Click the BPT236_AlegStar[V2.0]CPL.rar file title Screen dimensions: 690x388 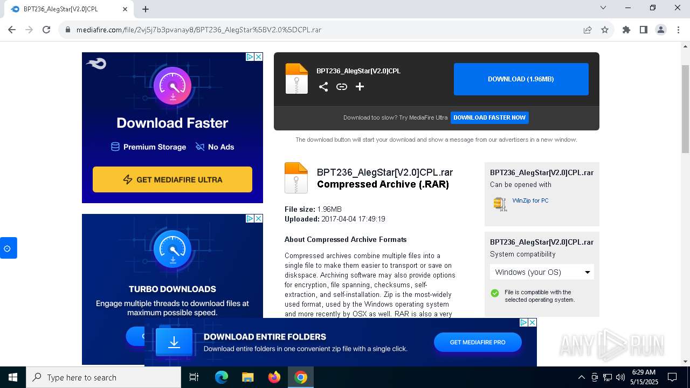tap(385, 172)
